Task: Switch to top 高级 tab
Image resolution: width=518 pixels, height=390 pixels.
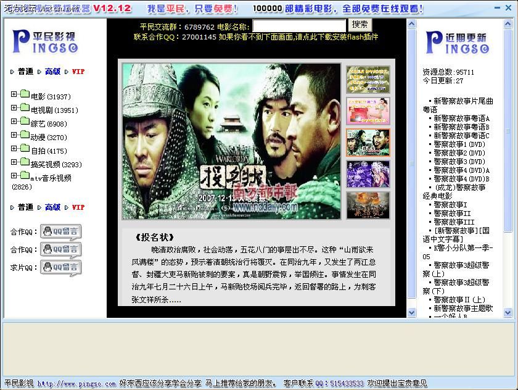Action: 52,72
